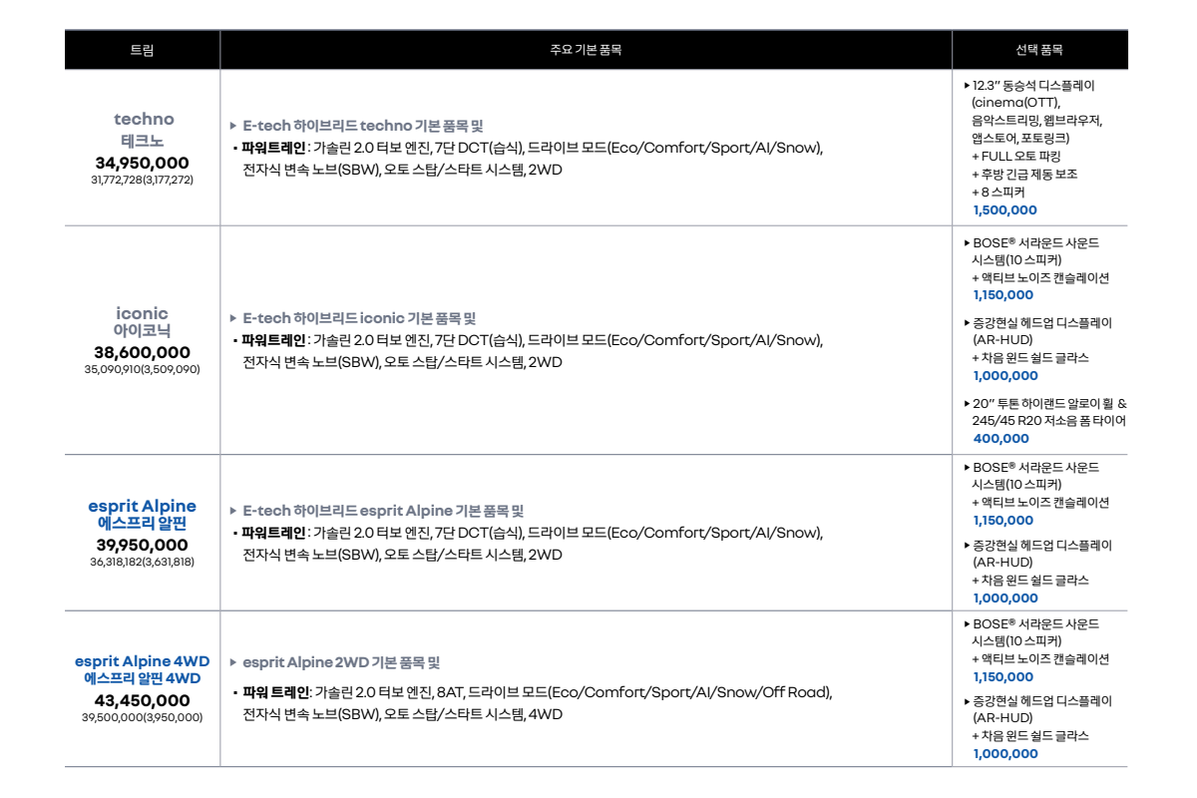1197x798 pixels.
Task: Click the 39,950,000 esprit Alpine price
Action: coord(142,545)
